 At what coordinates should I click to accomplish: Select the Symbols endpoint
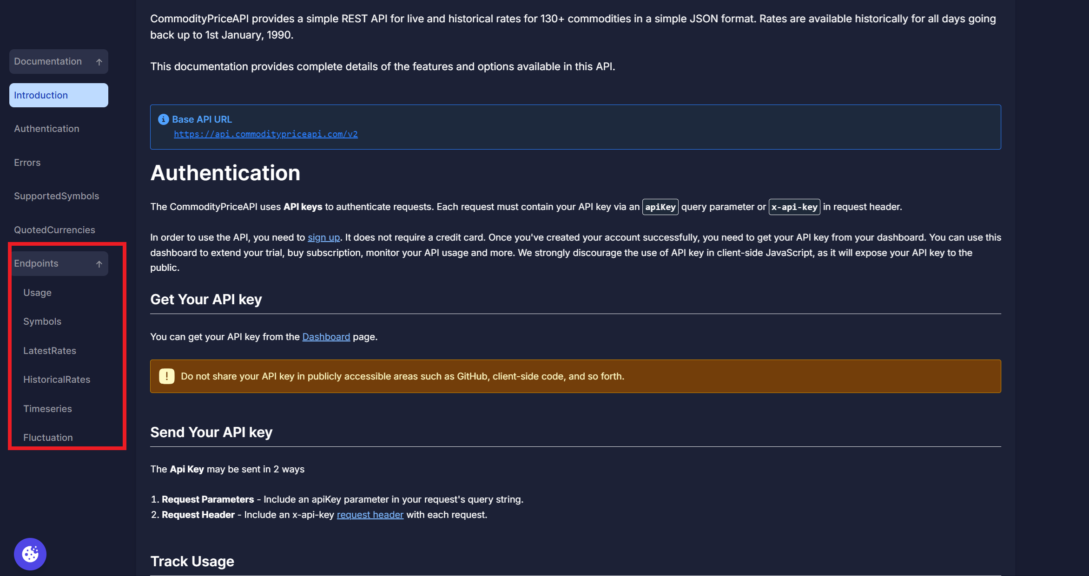(x=42, y=321)
